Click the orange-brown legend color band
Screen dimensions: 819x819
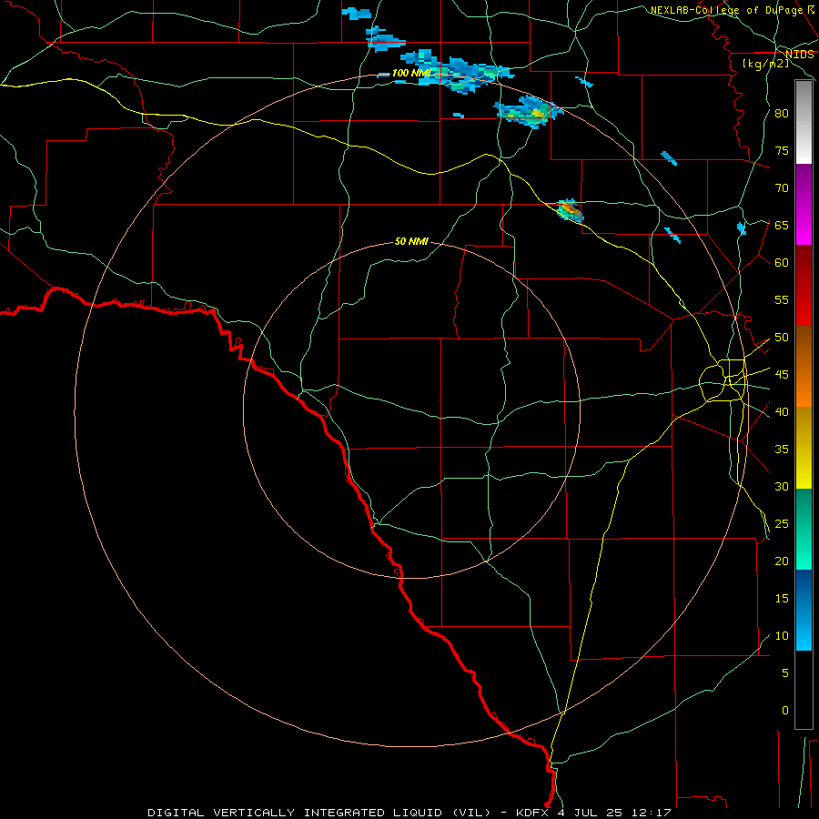tap(804, 367)
